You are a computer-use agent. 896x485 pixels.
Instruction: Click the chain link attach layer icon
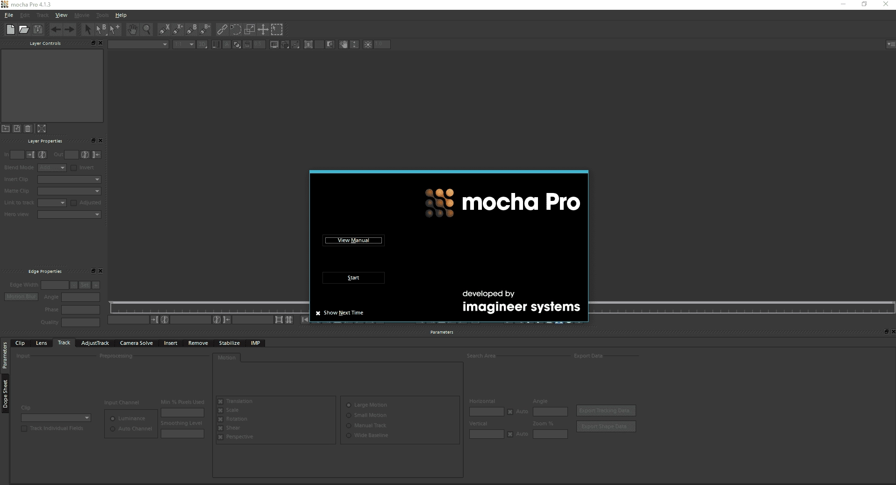point(222,29)
